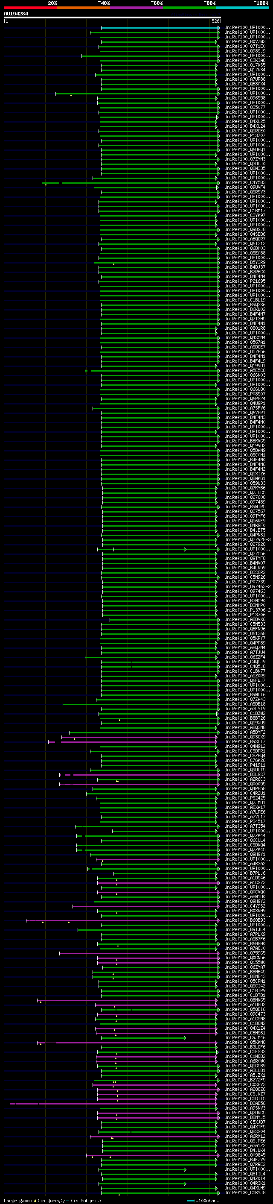Click the UniRef100_P13706-2 entry

[247, 610]
